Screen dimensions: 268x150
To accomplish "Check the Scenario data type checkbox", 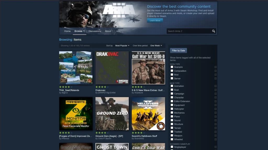I will [x=172, y=67].
